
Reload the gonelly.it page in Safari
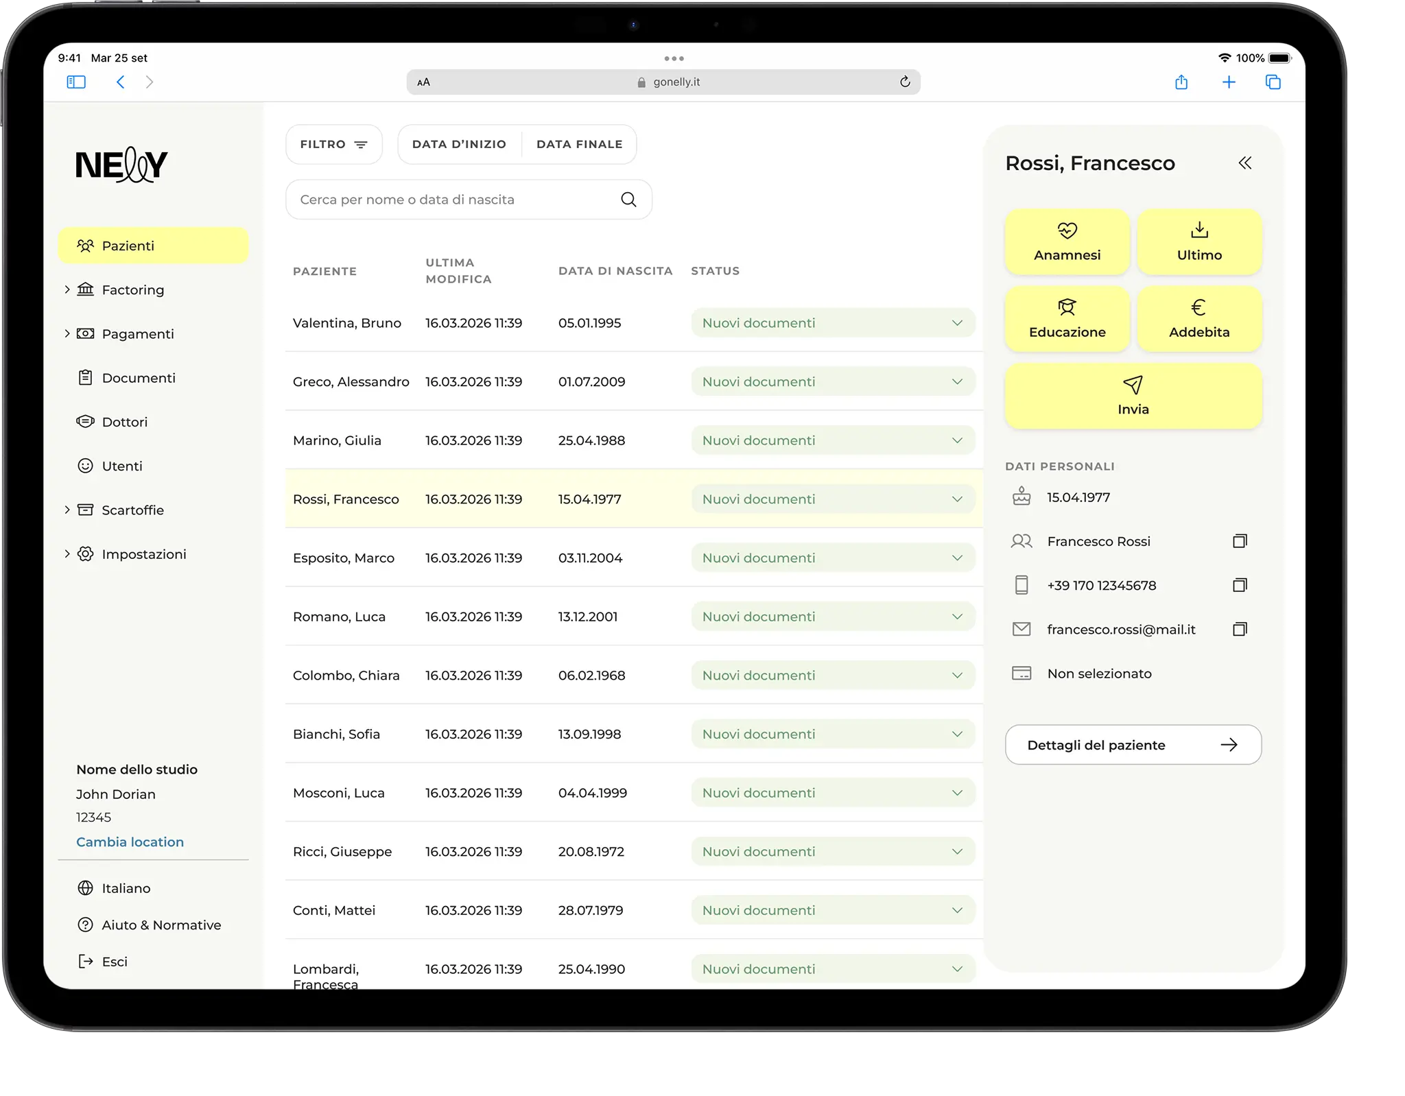904,82
